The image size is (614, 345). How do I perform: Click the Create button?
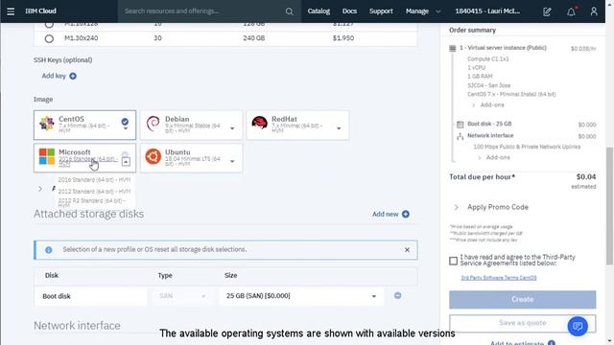point(522,299)
